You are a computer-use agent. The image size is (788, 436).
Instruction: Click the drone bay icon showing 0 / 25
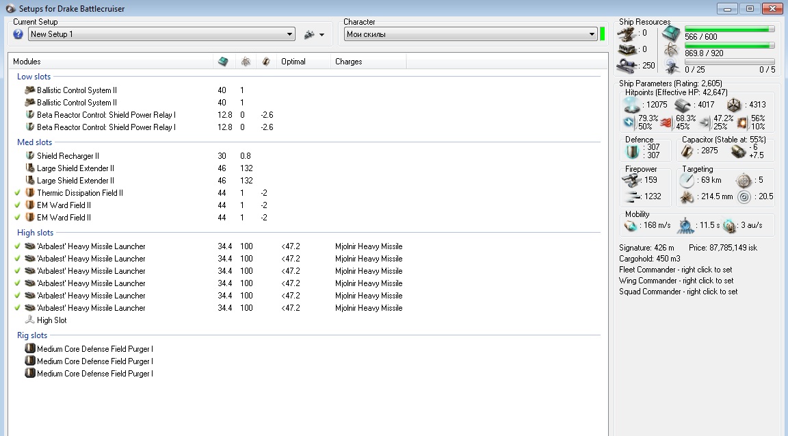coord(672,66)
